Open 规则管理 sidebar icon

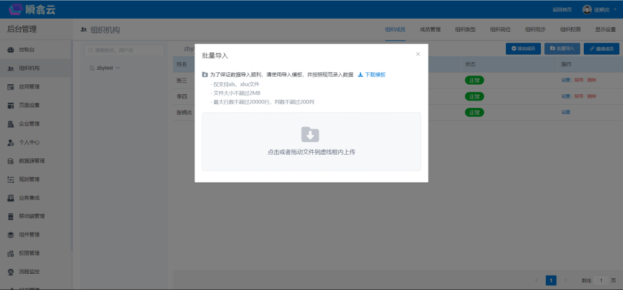pyautogui.click(x=11, y=180)
